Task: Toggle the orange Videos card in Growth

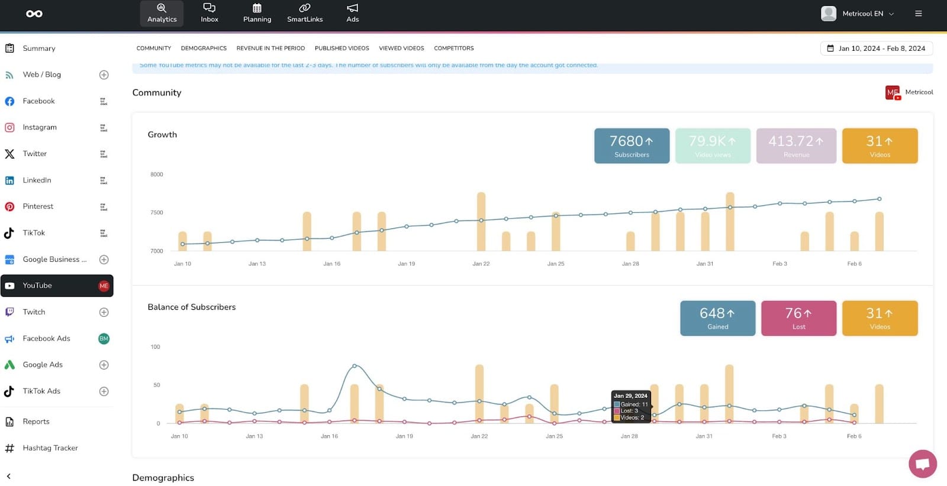Action: (x=880, y=145)
